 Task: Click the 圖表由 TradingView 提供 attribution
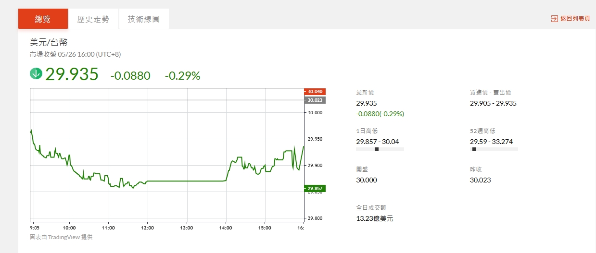point(61,237)
